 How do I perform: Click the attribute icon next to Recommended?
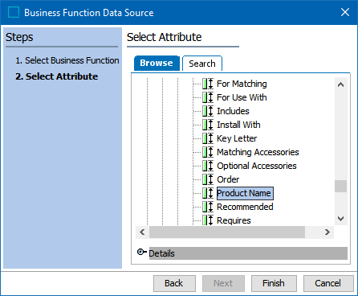click(208, 207)
